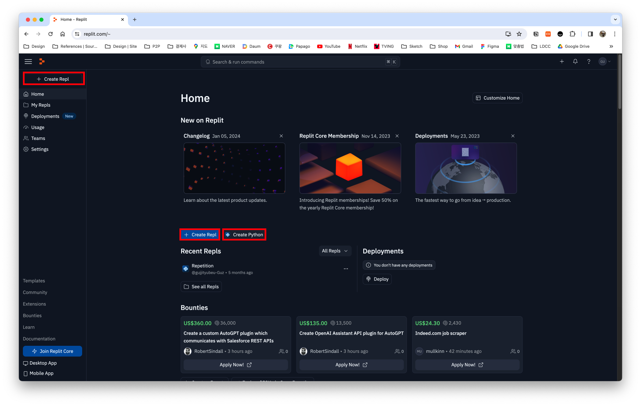Open the Documentation link
This screenshot has width=641, height=406.
(39, 339)
